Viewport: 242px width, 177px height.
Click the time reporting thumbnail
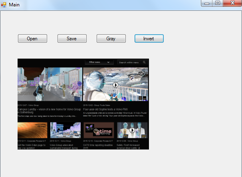(x=99, y=130)
